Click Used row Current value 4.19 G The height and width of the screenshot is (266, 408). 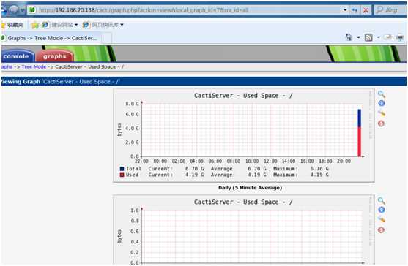pos(194,175)
